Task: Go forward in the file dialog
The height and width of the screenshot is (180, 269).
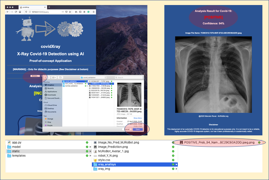Action: pyautogui.click(x=48, y=78)
